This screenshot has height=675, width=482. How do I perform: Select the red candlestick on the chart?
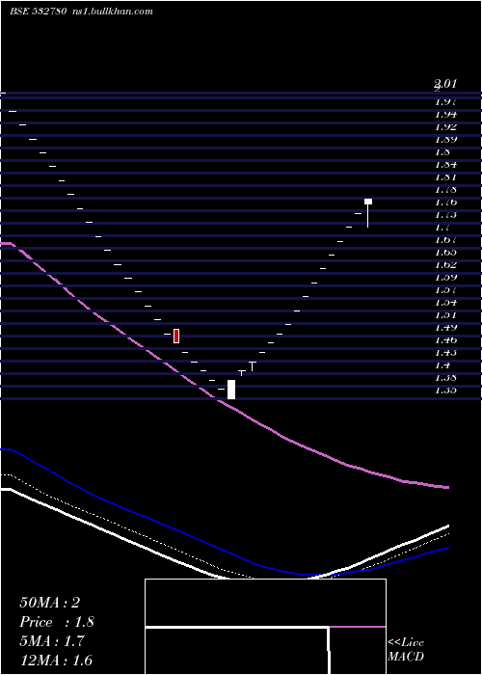point(176,336)
